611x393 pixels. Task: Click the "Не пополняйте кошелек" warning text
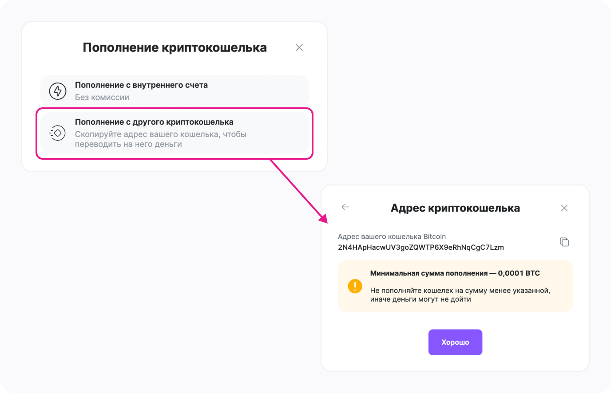pos(460,295)
